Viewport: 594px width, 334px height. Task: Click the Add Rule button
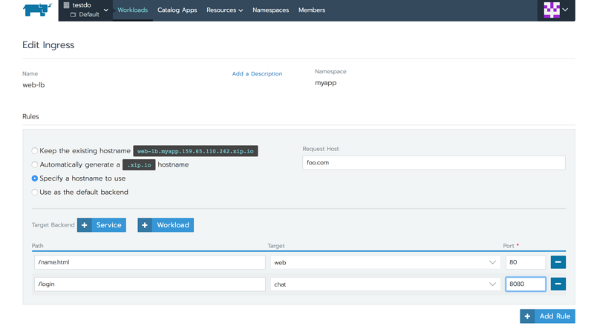coord(547,316)
